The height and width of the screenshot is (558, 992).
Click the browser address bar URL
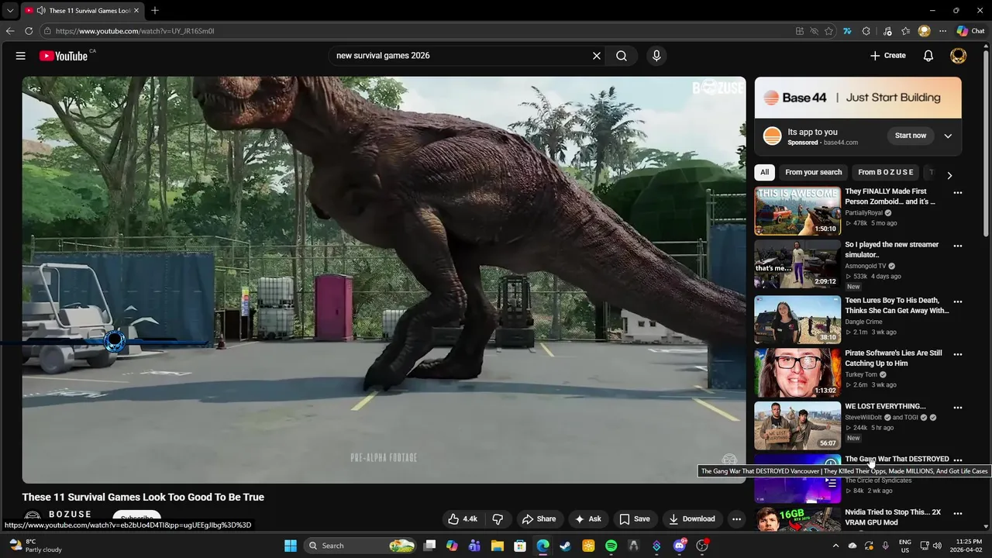[x=135, y=31]
